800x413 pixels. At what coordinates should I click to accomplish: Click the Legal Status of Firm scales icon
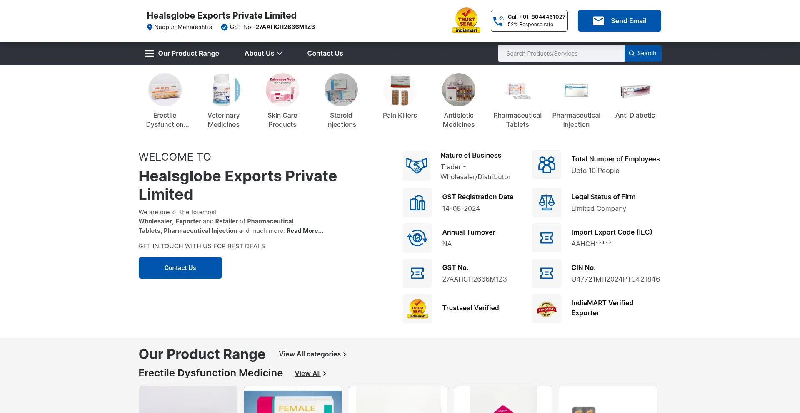pos(547,203)
